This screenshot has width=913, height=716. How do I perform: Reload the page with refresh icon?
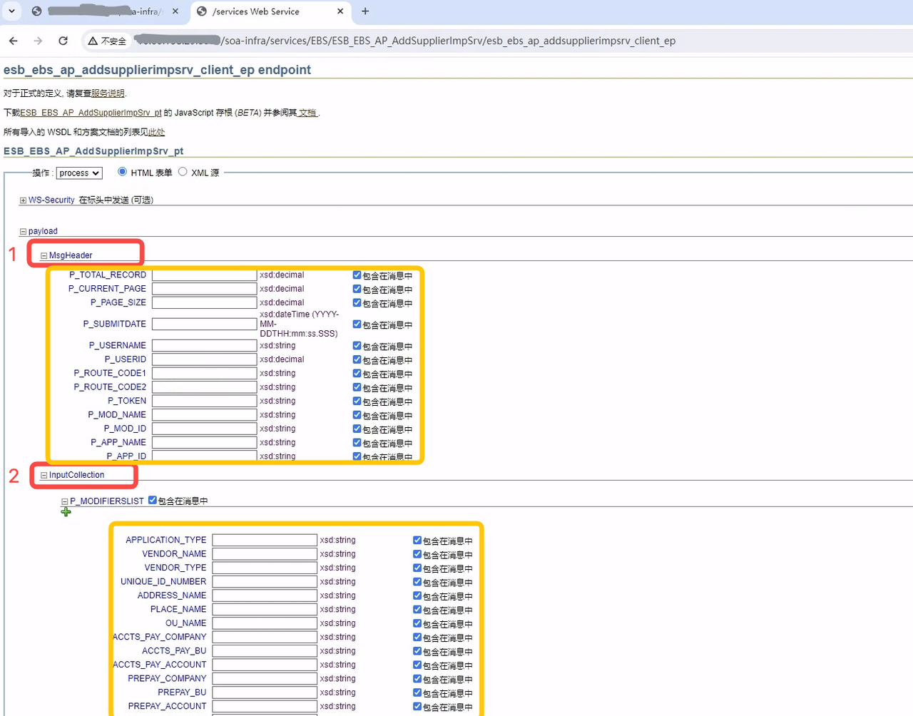[x=63, y=41]
